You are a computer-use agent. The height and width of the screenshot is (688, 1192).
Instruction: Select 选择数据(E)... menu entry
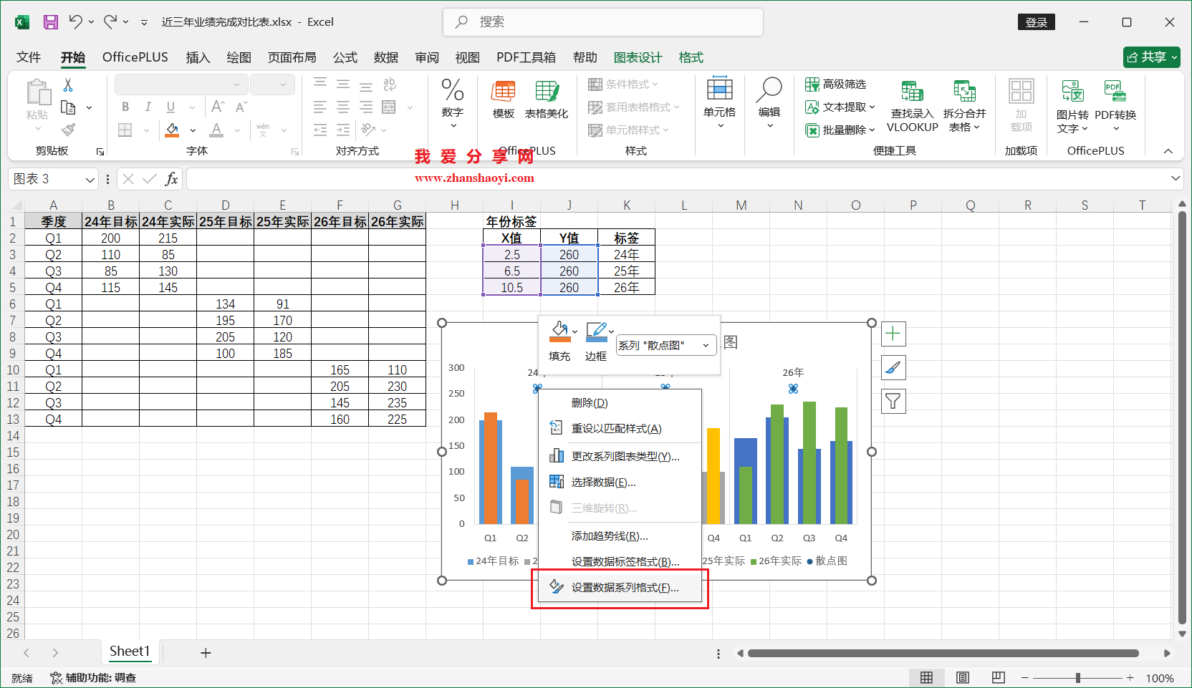(620, 483)
